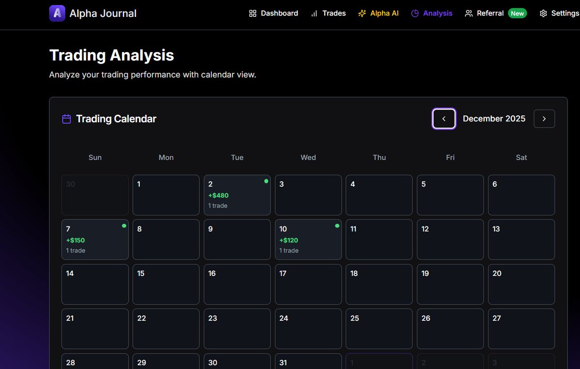Select the December 7 day with +$150

click(x=95, y=240)
